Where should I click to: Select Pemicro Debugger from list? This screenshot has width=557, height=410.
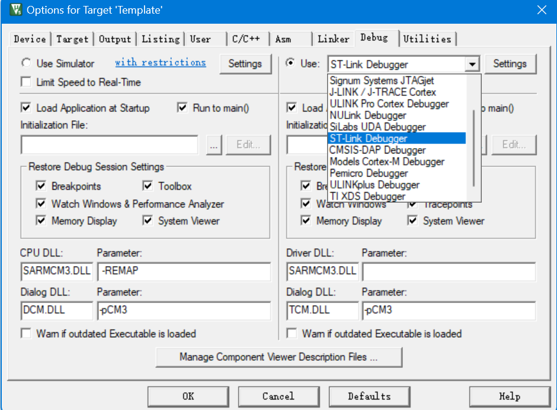coord(397,173)
